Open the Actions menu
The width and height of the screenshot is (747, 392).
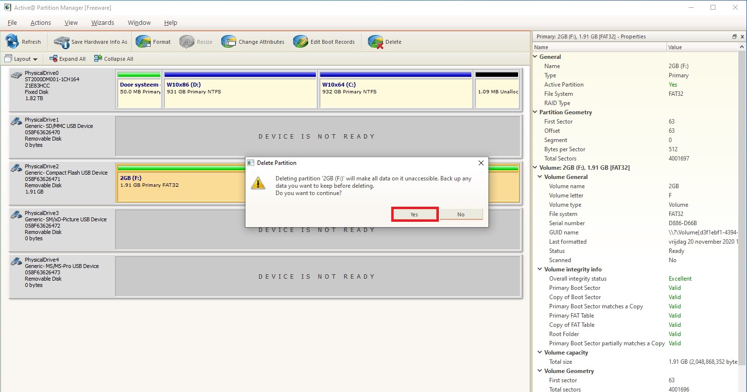click(40, 23)
